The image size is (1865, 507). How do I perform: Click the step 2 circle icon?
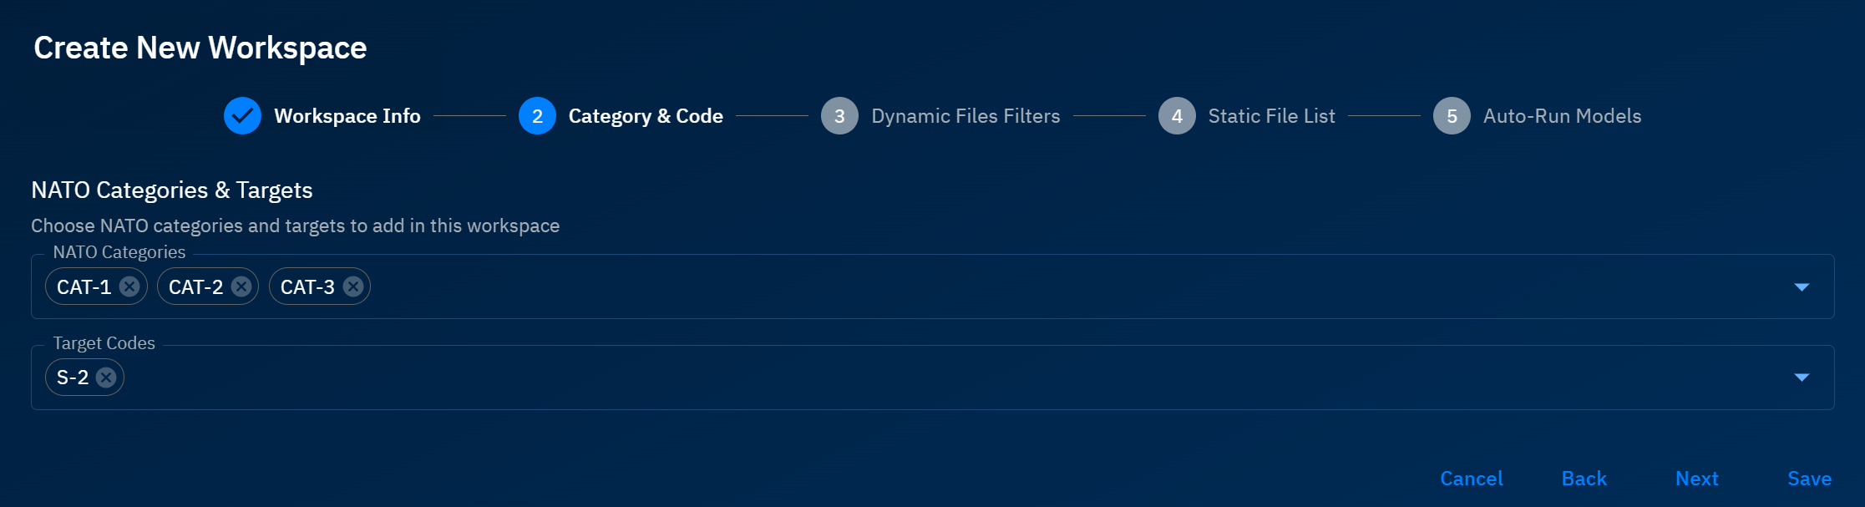(x=537, y=116)
